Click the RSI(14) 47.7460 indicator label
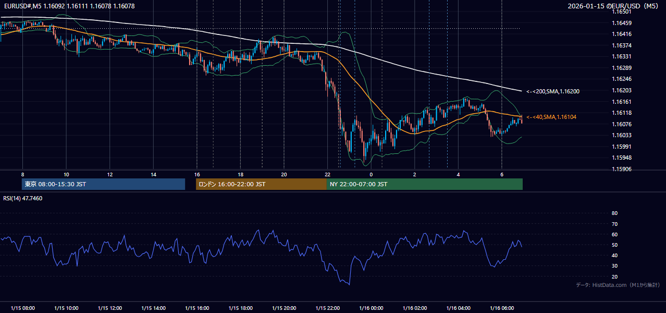 coord(23,198)
